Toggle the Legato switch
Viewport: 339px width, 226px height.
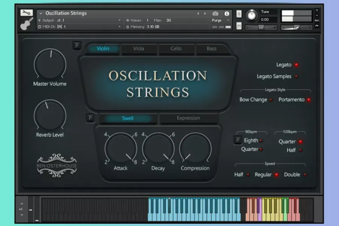coord(296,65)
